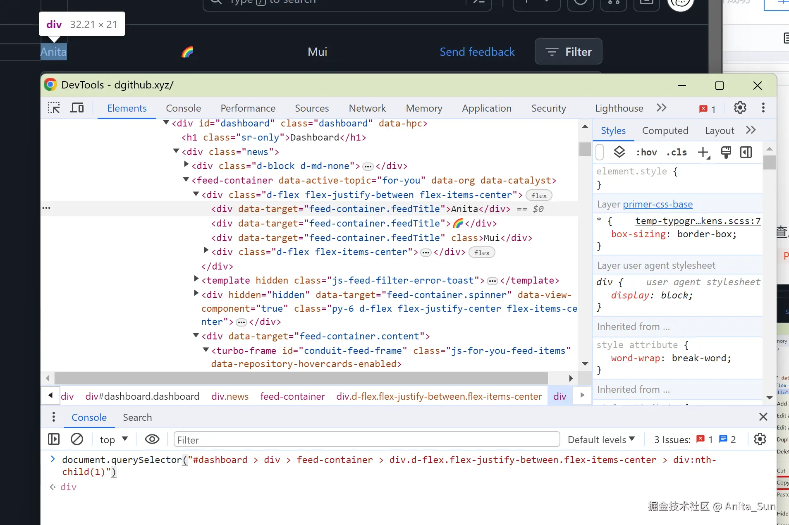Open console settings gear icon

tap(760, 439)
